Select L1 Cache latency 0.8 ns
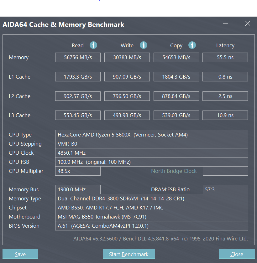Viewport: 257px width, 263px height. (x=225, y=77)
